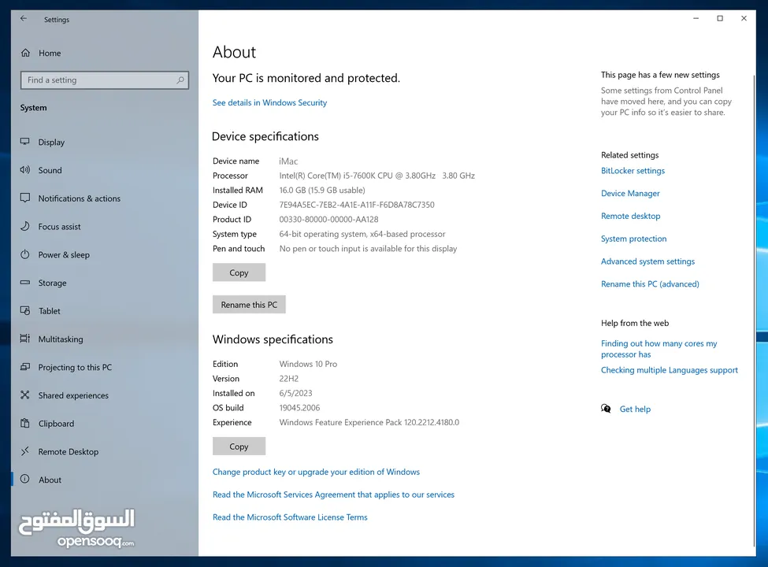Click the Clipboard icon

click(x=25, y=423)
